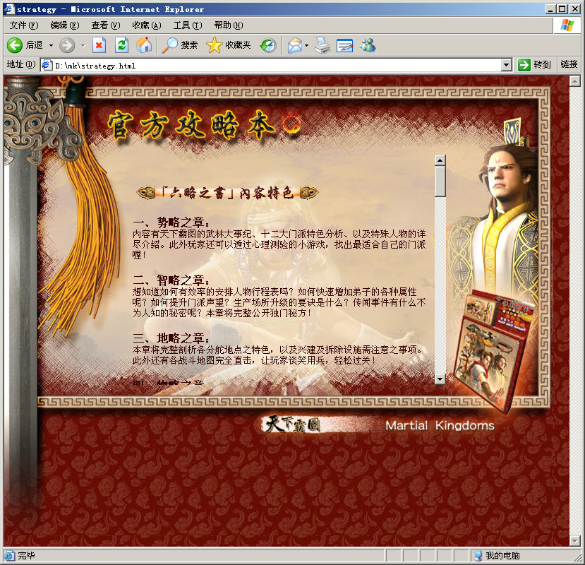585x565 pixels.
Task: Click the 三、地略之章 heading
Action: pos(171,338)
